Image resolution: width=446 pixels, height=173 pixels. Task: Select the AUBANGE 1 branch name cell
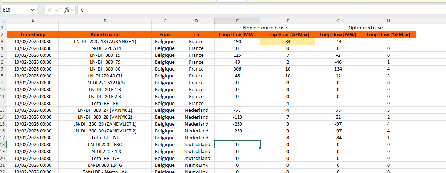coord(105,42)
